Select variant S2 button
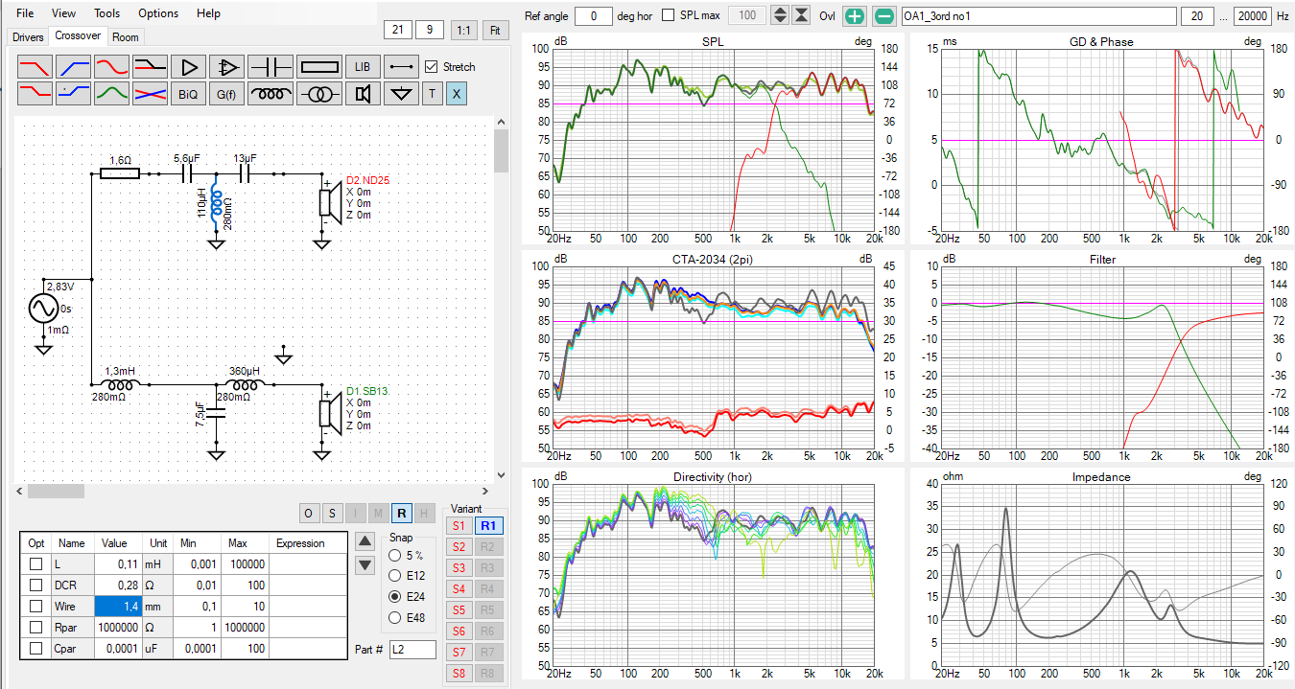Screen dimensions: 1295x689 [x=459, y=547]
